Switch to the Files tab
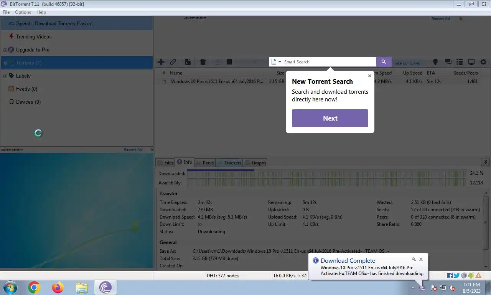Screen dimensions: 491x295 [x=165, y=162]
